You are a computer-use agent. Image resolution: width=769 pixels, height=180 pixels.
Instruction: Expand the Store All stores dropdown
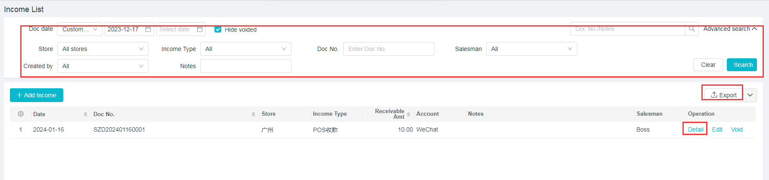point(102,49)
